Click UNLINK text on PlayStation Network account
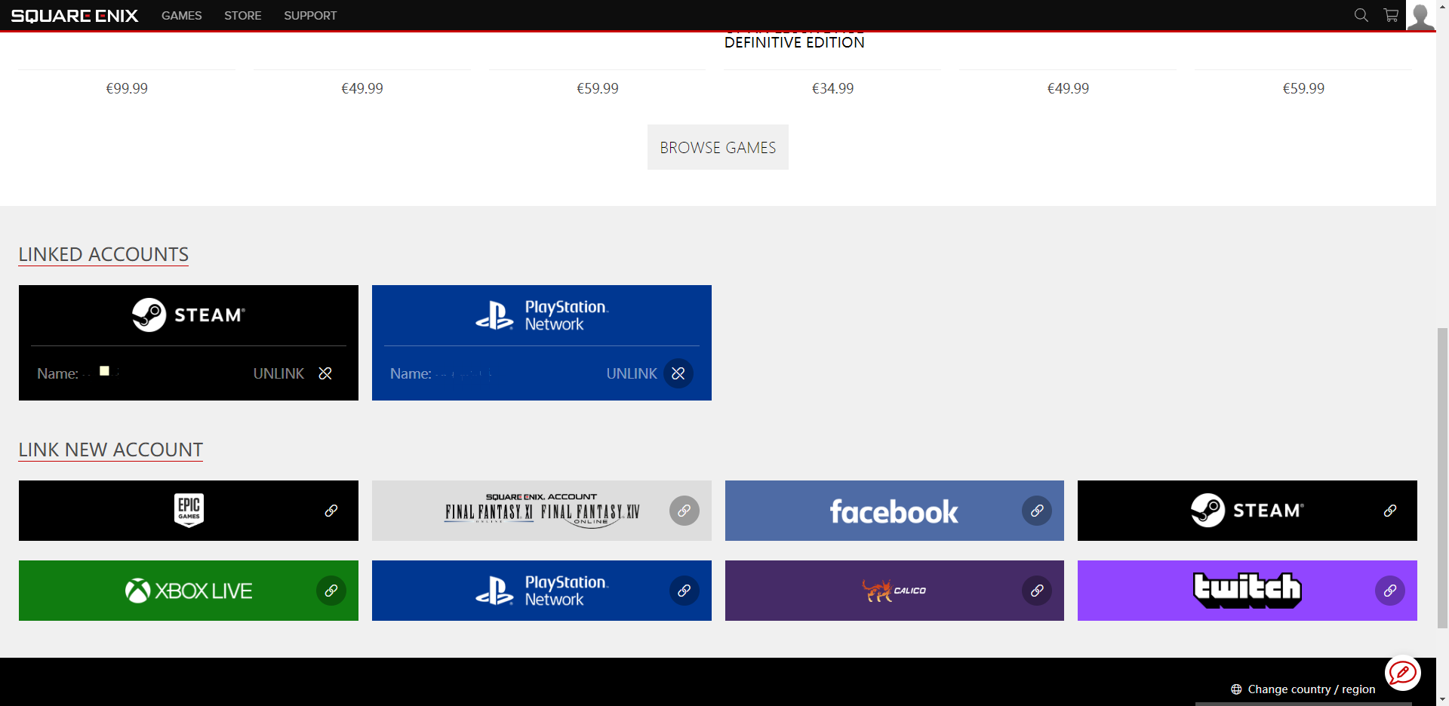 (632, 373)
